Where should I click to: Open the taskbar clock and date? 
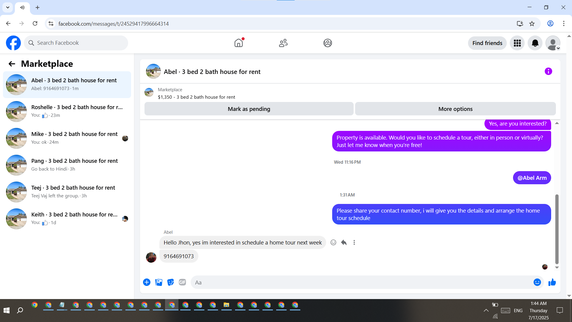pos(538,310)
